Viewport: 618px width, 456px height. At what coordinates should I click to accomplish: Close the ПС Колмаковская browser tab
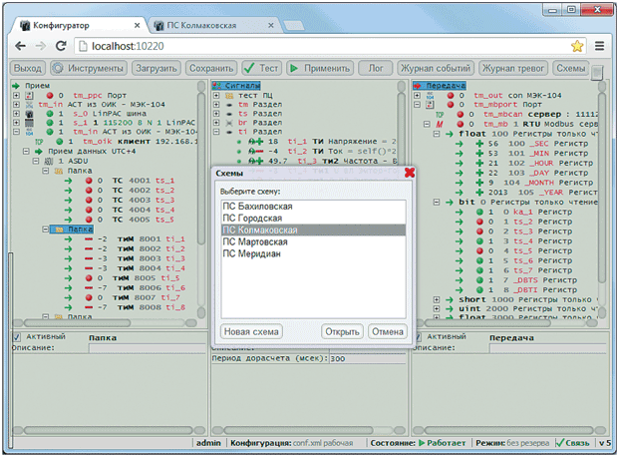[x=271, y=25]
